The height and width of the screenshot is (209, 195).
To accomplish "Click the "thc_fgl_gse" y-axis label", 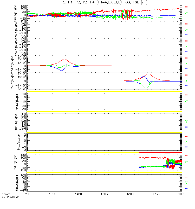I will pos(18,142).
